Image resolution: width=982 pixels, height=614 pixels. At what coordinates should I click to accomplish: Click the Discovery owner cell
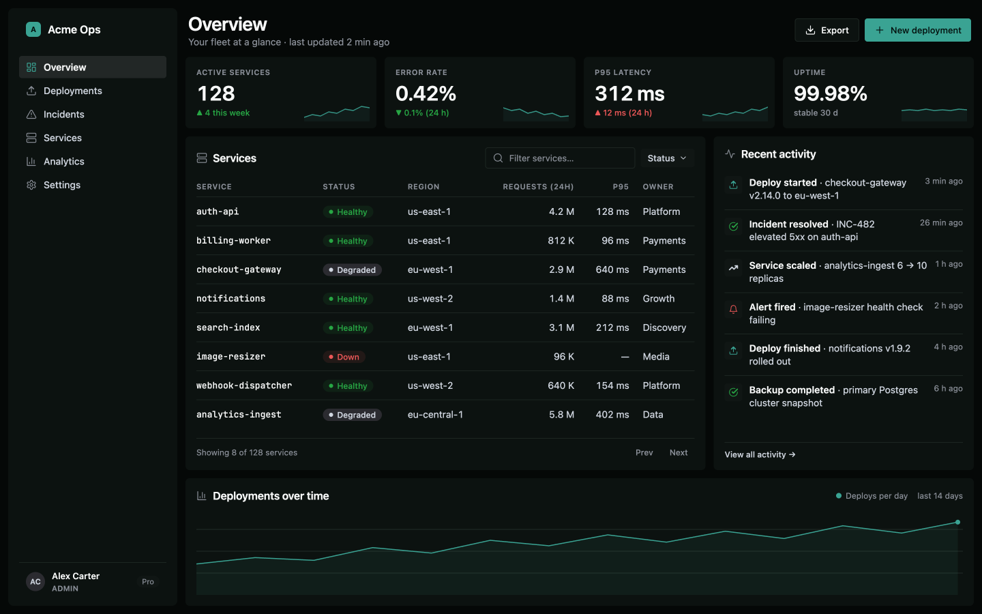point(664,327)
